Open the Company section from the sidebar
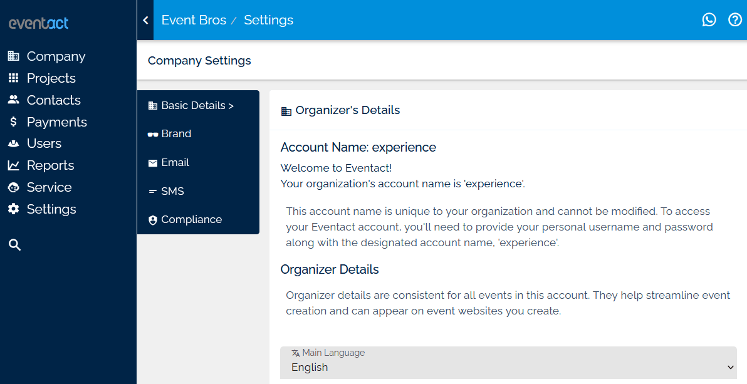This screenshot has width=747, height=384. click(56, 56)
